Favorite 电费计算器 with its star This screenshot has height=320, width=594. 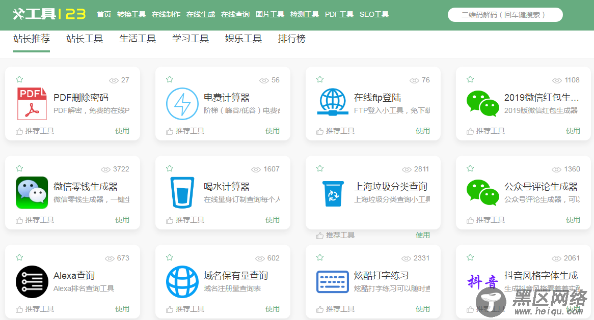tap(170, 79)
